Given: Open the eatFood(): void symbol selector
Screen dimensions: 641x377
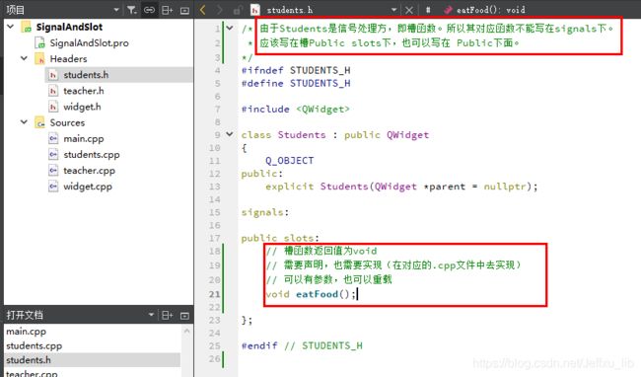Looking at the screenshot, I should [484, 10].
